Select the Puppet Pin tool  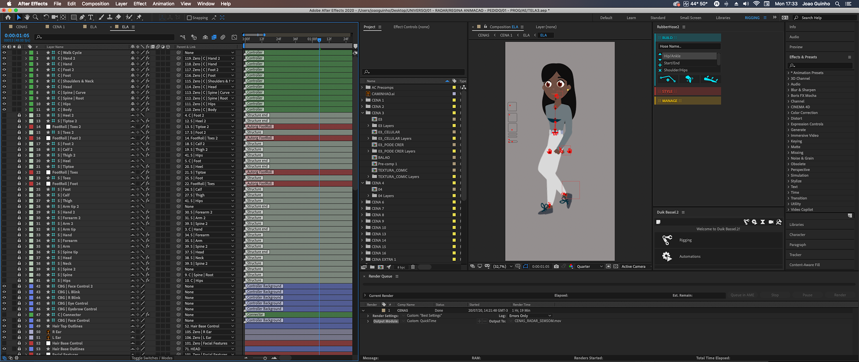click(x=139, y=17)
